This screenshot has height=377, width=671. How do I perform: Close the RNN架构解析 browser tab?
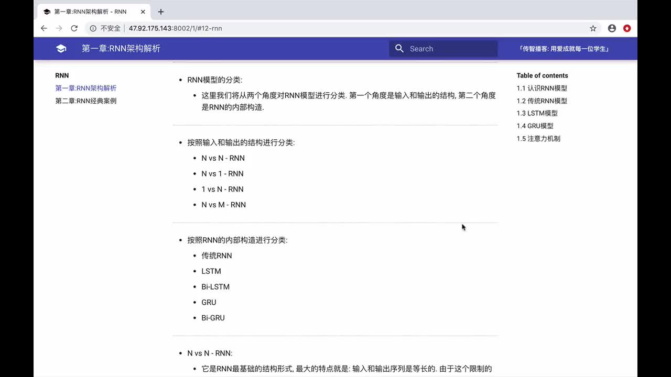pos(143,12)
